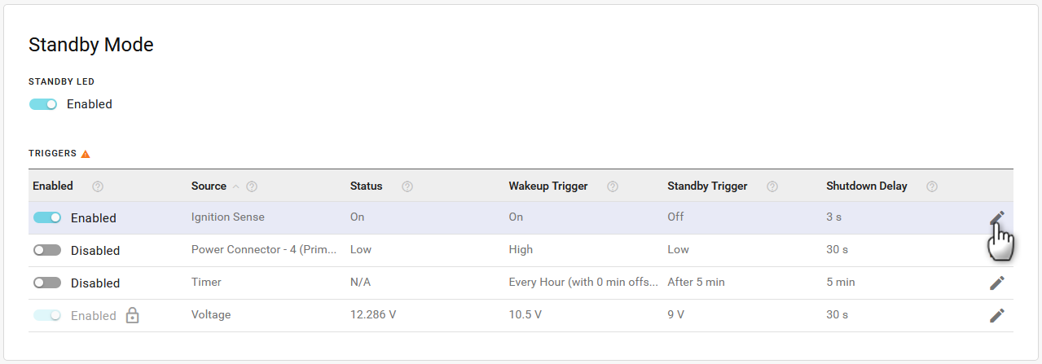Image resolution: width=1042 pixels, height=364 pixels.
Task: Click the Source column header label
Action: [209, 186]
